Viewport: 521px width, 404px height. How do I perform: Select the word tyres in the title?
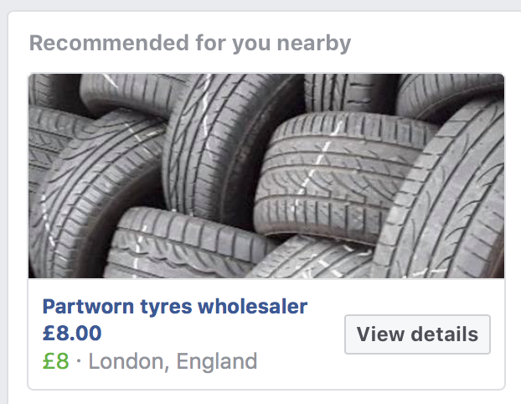pyautogui.click(x=166, y=308)
